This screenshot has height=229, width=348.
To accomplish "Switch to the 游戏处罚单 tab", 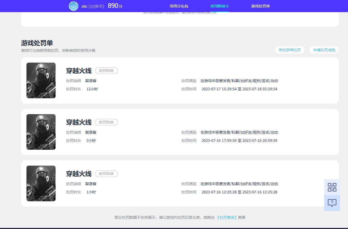I will click(260, 6).
